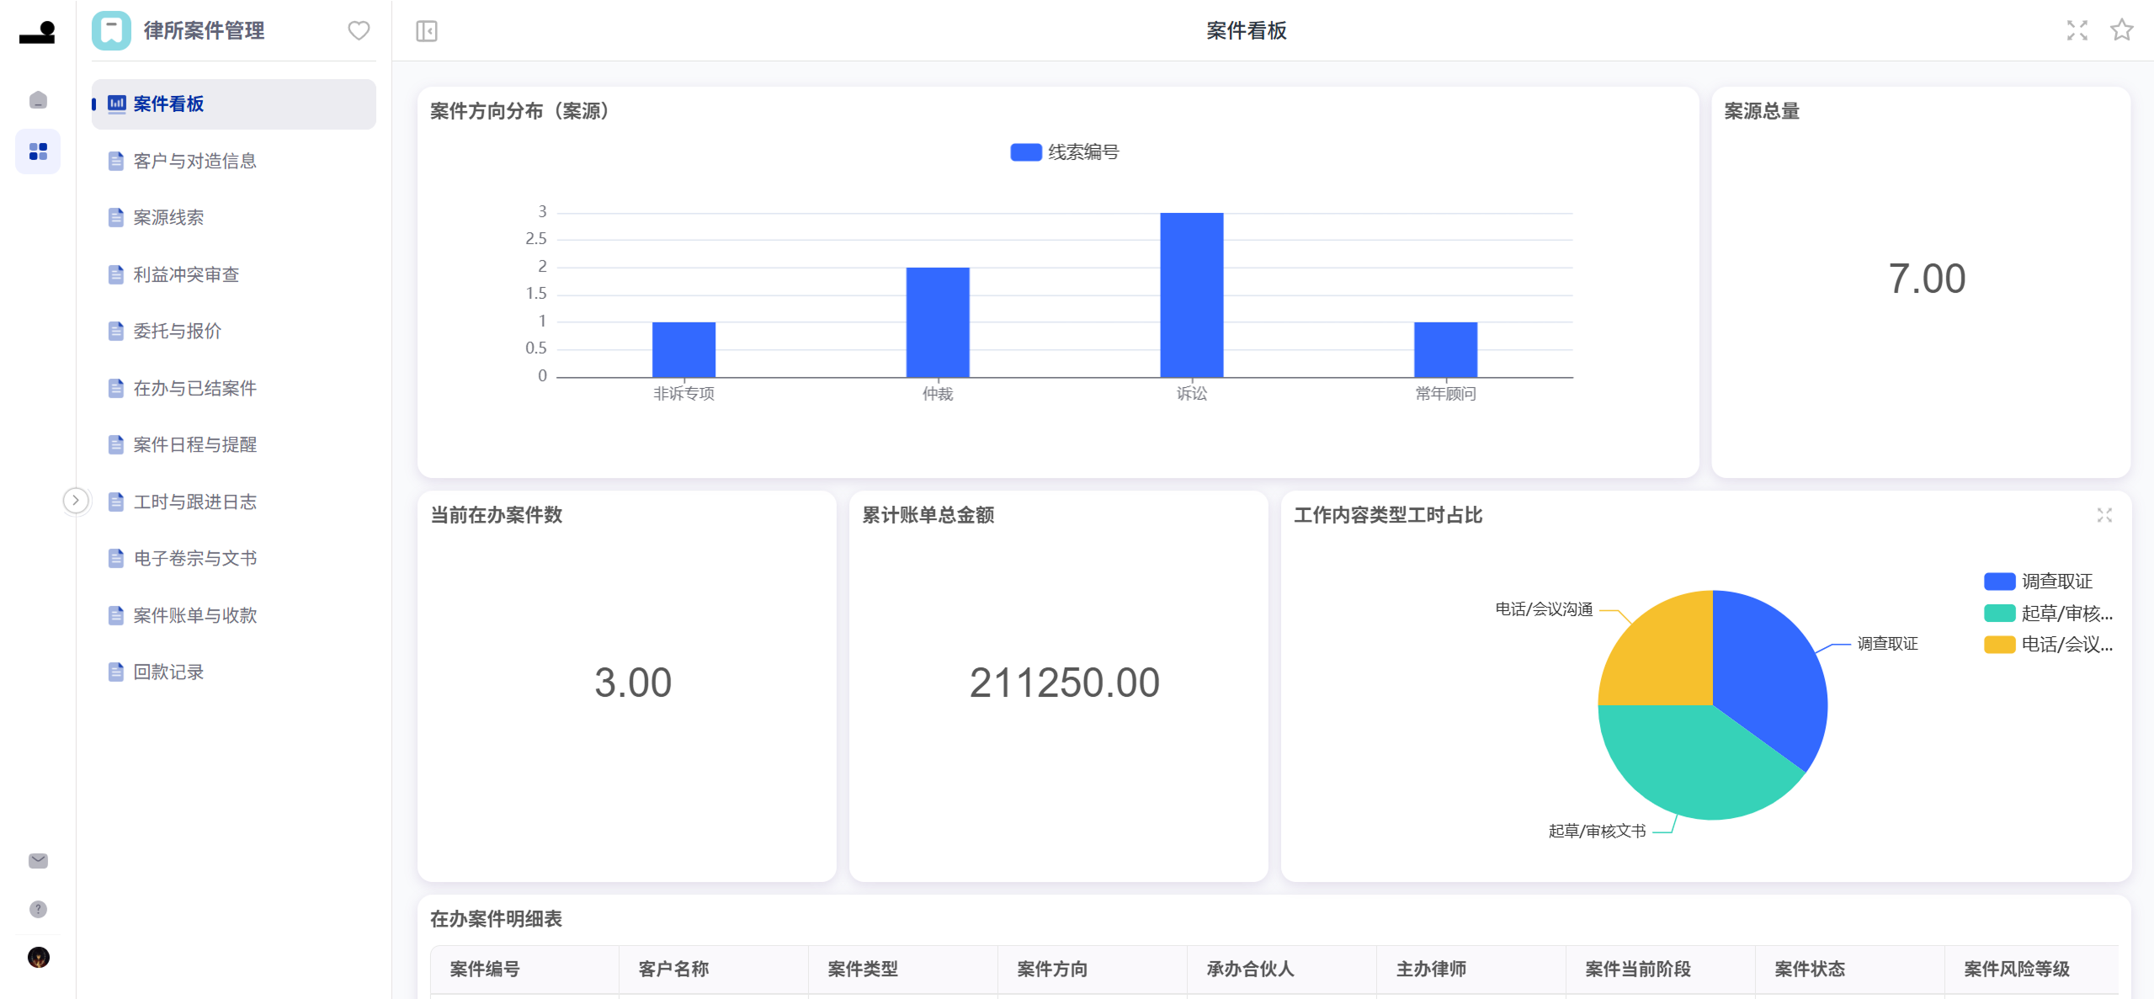
Task: Enter fullscreen view of the dashboard
Action: tap(2077, 30)
